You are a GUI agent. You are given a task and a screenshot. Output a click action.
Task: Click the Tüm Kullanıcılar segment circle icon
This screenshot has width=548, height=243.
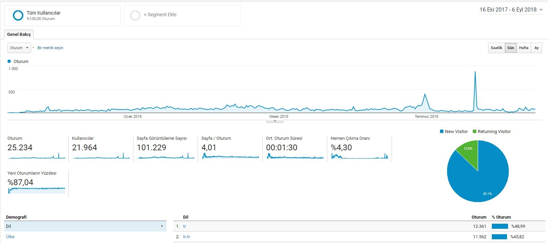(x=18, y=15)
